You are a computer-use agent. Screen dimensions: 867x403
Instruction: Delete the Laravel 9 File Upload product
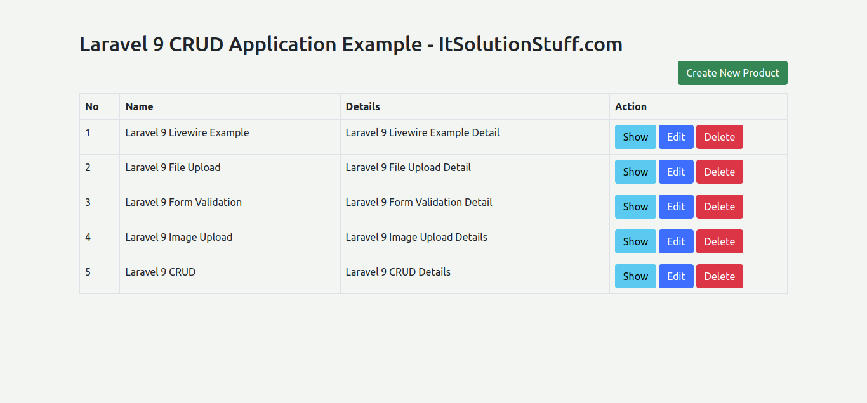719,172
